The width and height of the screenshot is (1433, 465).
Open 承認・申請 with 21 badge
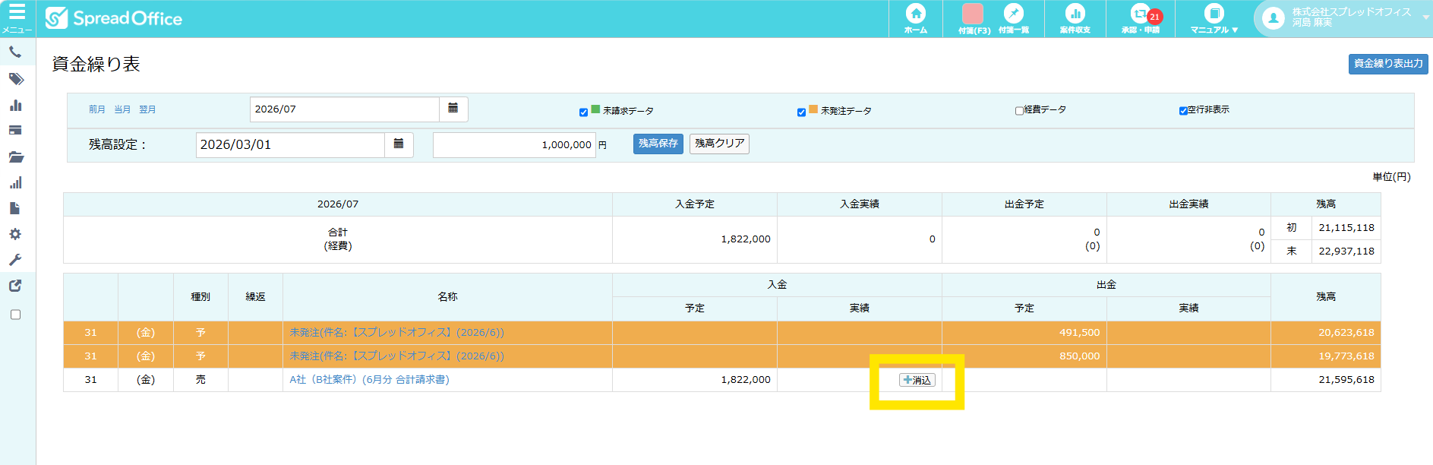click(x=1141, y=18)
